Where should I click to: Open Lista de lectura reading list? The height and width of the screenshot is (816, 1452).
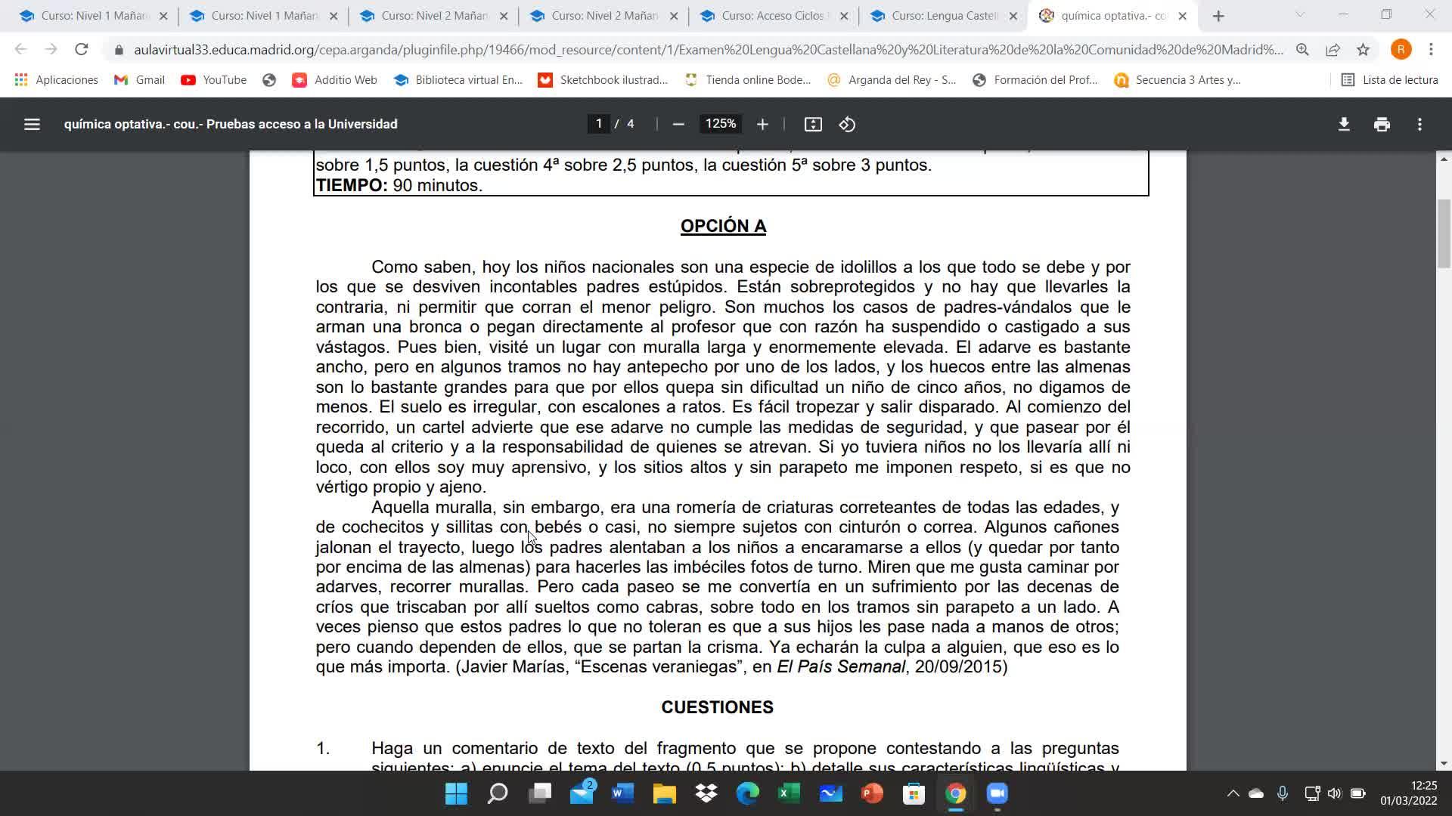(x=1389, y=80)
